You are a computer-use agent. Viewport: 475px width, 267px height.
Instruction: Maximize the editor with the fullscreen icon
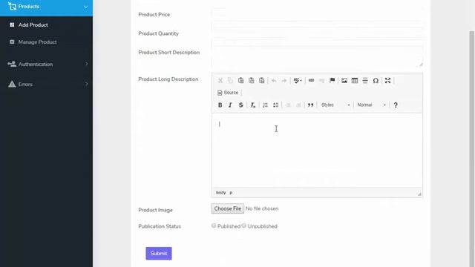coord(387,81)
